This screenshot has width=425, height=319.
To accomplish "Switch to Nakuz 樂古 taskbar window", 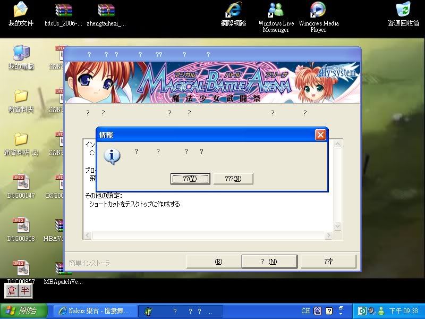I will [x=95, y=311].
